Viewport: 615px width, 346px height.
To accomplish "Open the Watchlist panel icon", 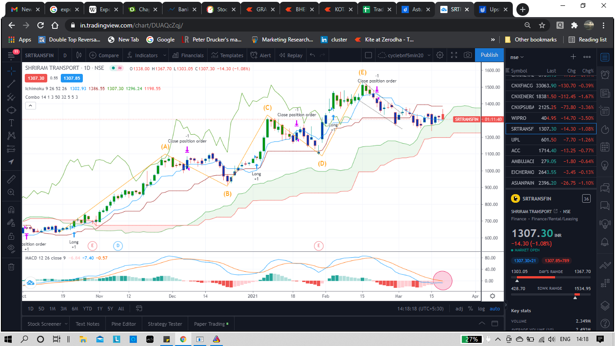I will click(x=605, y=57).
